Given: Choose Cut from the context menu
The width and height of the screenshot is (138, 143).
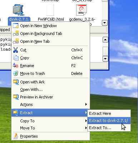Looking at the screenshot, I should point(50,50).
